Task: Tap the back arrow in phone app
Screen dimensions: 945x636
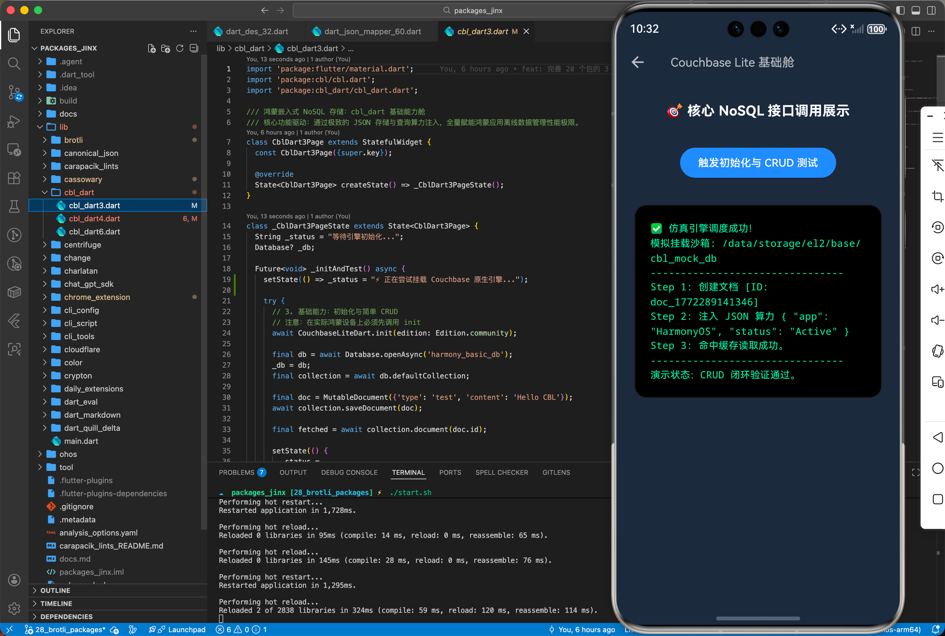Action: click(x=638, y=62)
